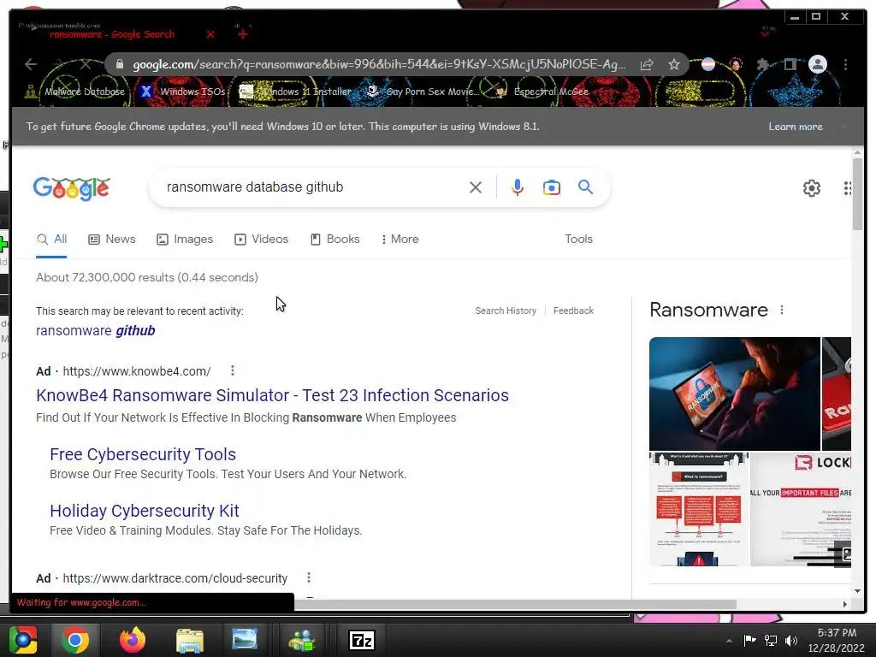
Task: Open the laptop ransomware image thumbnail
Action: 735,394
